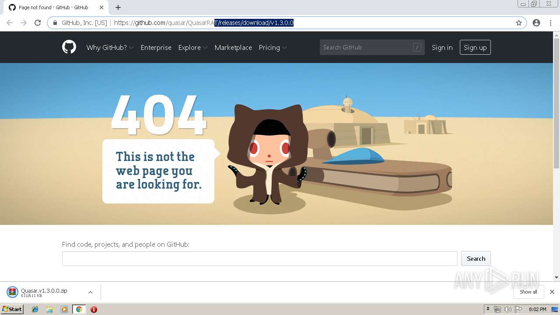Image resolution: width=560 pixels, height=315 pixels.
Task: Click the find code and projects input
Action: coord(259,259)
